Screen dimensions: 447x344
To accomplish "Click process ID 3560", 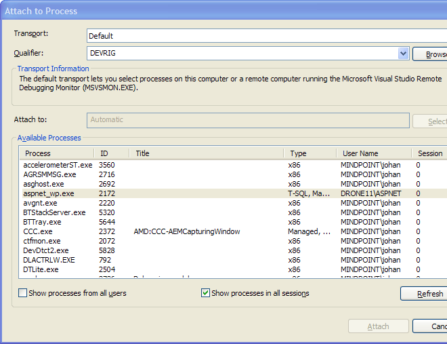I will pos(106,165).
